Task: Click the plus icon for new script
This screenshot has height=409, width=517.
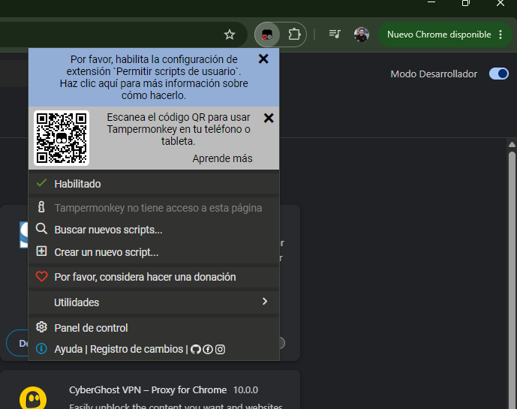Action: (x=41, y=251)
